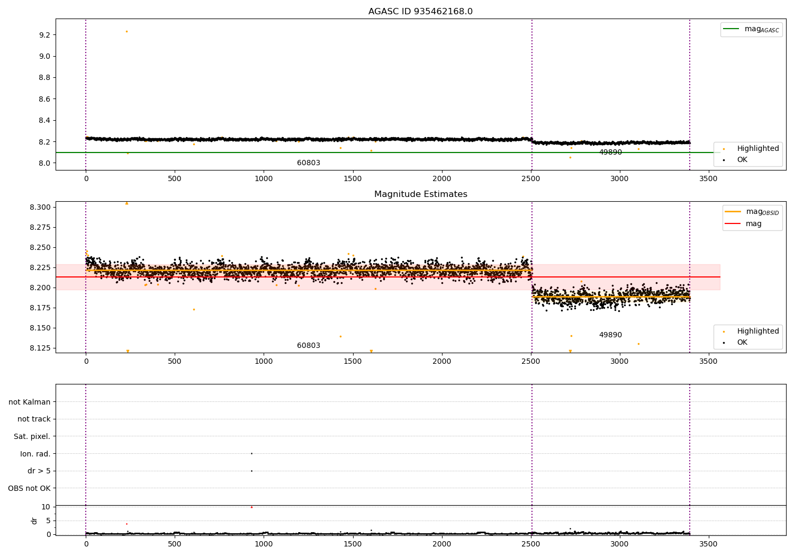The width and height of the screenshot is (794, 556).
Task: Click '1500' x-axis tick in bottom plot
Action: pyautogui.click(x=353, y=544)
